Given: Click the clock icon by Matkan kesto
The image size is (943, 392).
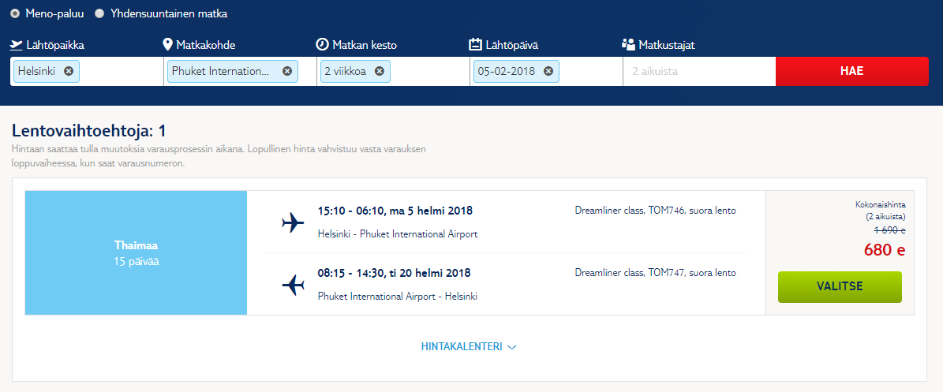Looking at the screenshot, I should (322, 44).
